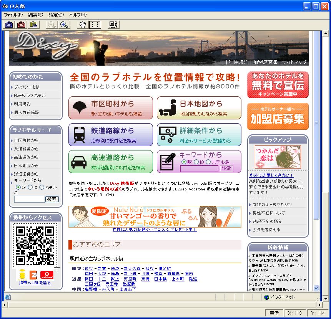This screenshot has height=319, width=331.
Task: Select the 駅 radio in the center keyword box
Action: pos(184,162)
